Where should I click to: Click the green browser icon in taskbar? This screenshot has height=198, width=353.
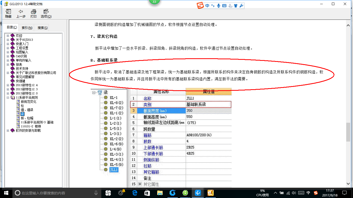[185, 193]
